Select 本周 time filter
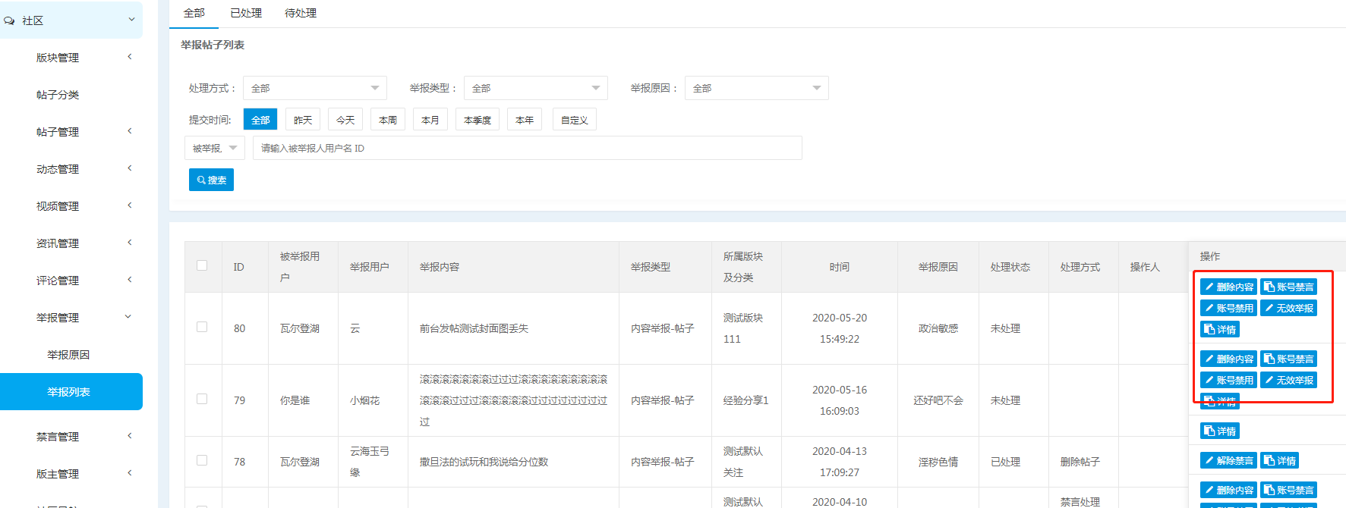 pos(388,120)
